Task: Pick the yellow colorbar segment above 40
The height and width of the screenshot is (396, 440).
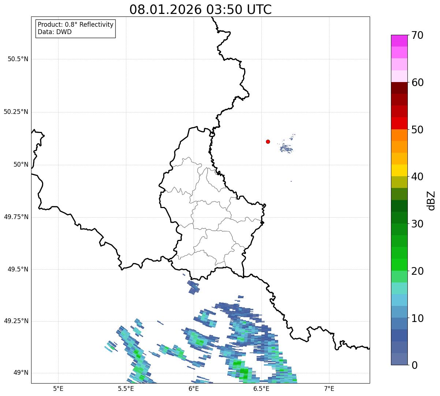Action: point(399,171)
